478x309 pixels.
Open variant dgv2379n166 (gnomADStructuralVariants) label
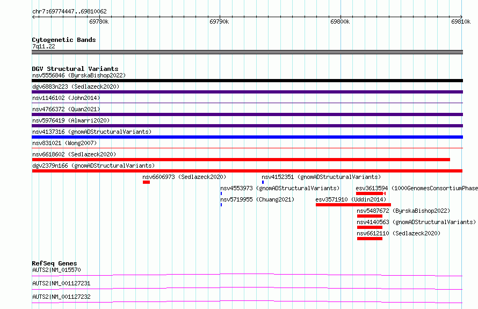[x=93, y=166]
